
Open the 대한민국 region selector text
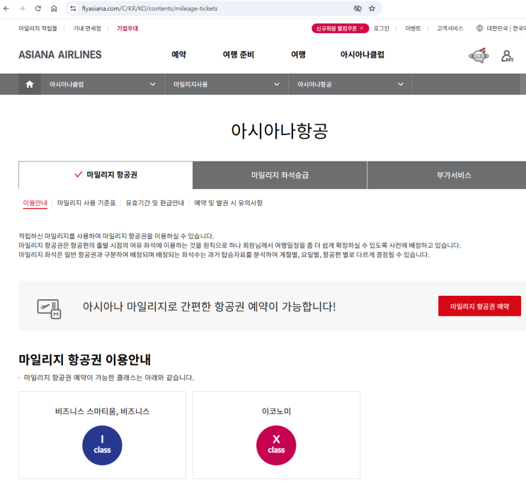click(497, 28)
